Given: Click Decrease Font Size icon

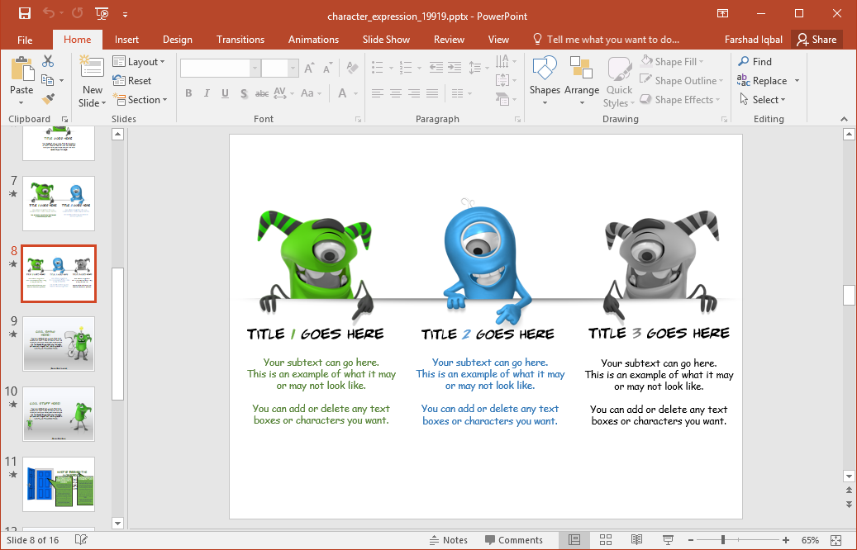Looking at the screenshot, I should [327, 69].
